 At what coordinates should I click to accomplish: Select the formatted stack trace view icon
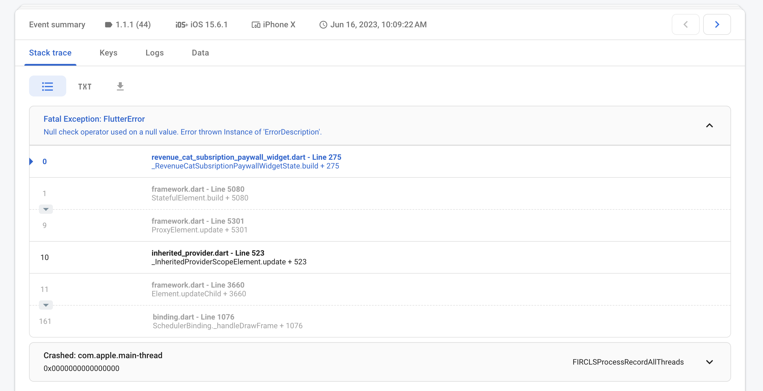pos(47,86)
